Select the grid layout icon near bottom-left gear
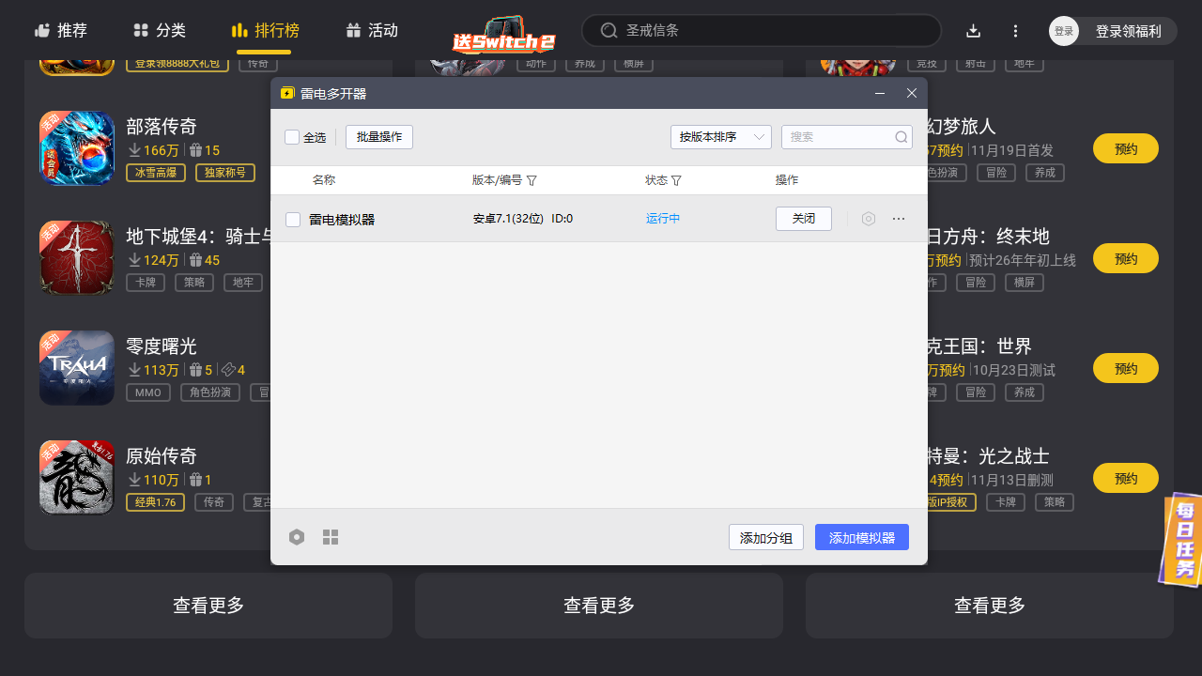The height and width of the screenshot is (676, 1202). click(x=330, y=536)
